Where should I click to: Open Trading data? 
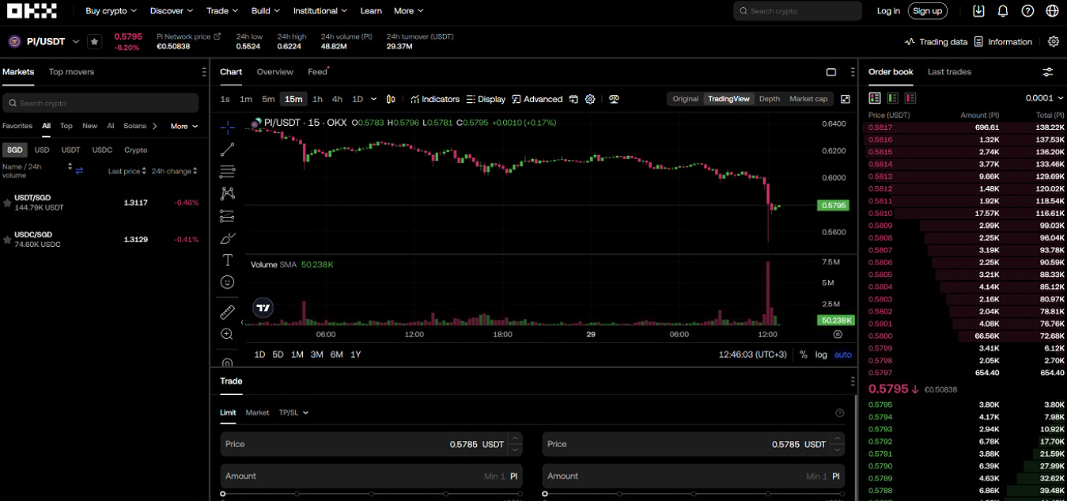(x=936, y=42)
